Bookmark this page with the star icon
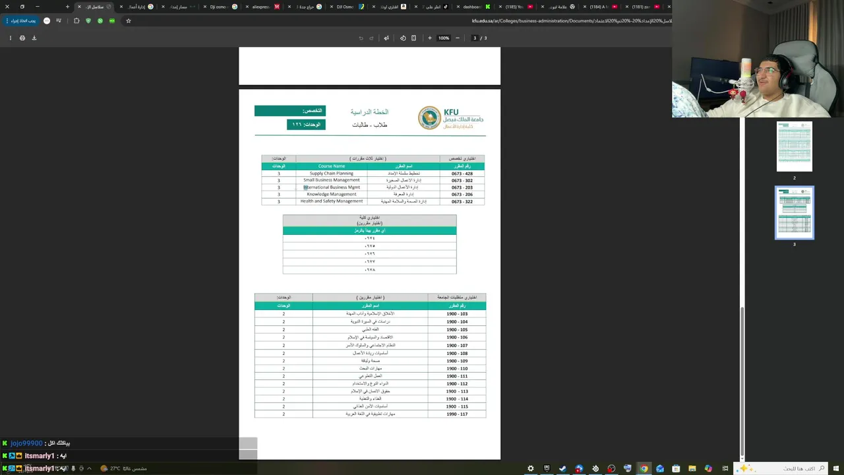The height and width of the screenshot is (475, 844). click(129, 20)
